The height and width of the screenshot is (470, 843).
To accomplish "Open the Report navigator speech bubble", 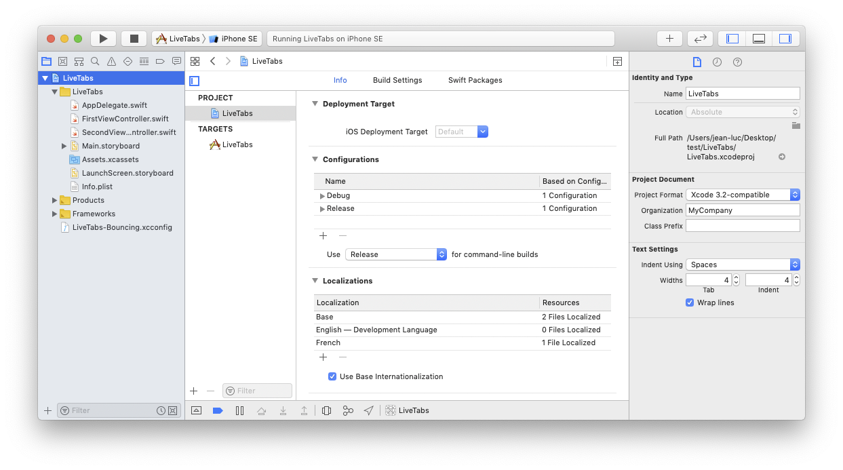I will 176,61.
